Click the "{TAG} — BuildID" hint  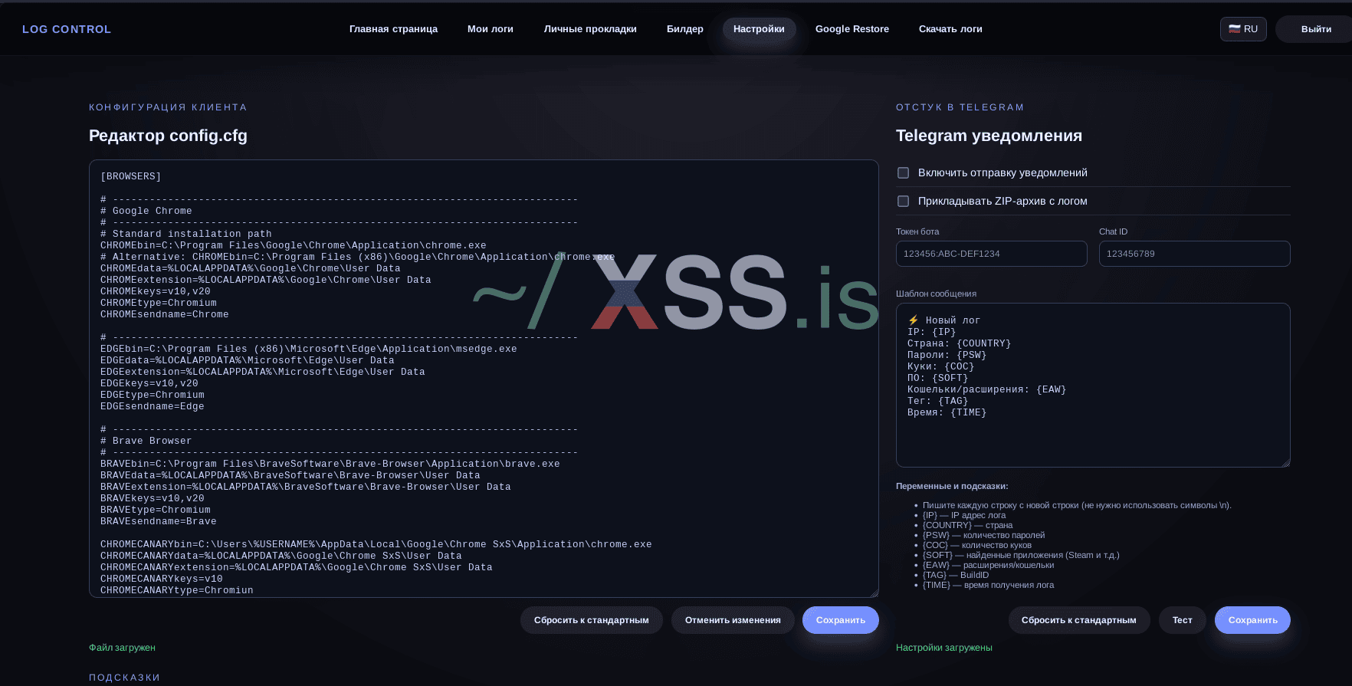(956, 575)
